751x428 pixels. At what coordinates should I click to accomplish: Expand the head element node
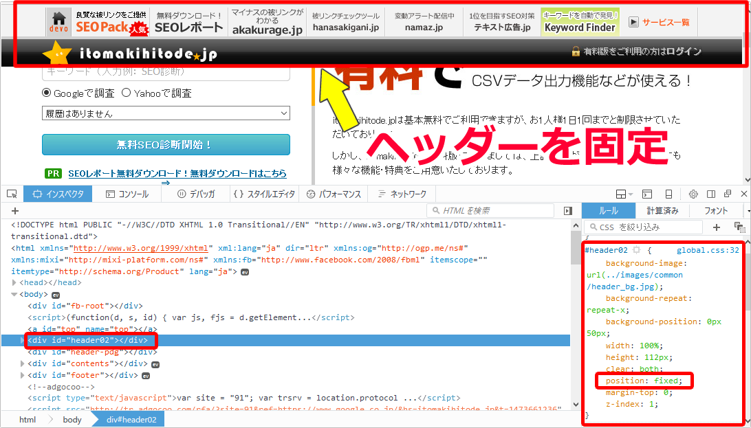click(14, 282)
